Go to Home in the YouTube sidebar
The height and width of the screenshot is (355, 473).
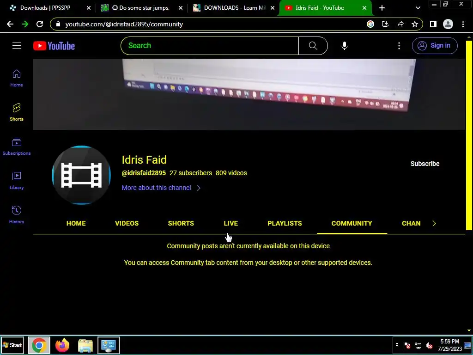[17, 78]
